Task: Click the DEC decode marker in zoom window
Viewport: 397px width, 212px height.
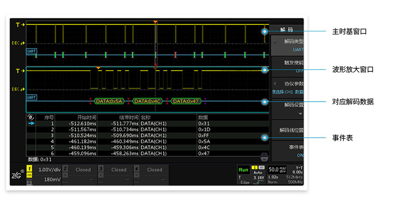Action: [x=18, y=89]
